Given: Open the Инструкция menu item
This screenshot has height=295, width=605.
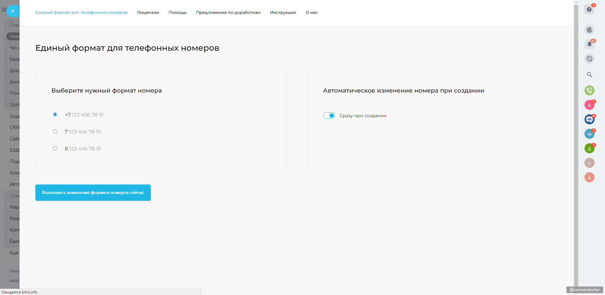Looking at the screenshot, I should click(x=283, y=13).
